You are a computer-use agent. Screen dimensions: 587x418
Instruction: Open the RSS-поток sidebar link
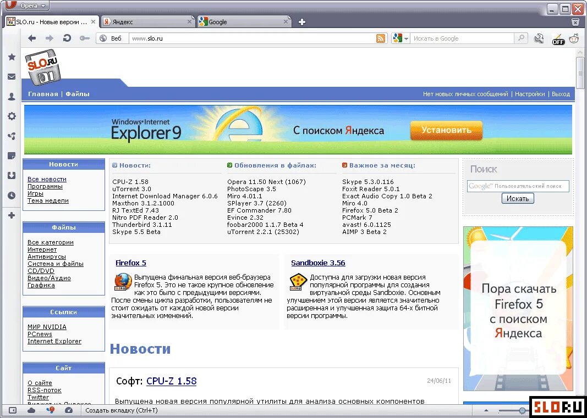tap(44, 390)
